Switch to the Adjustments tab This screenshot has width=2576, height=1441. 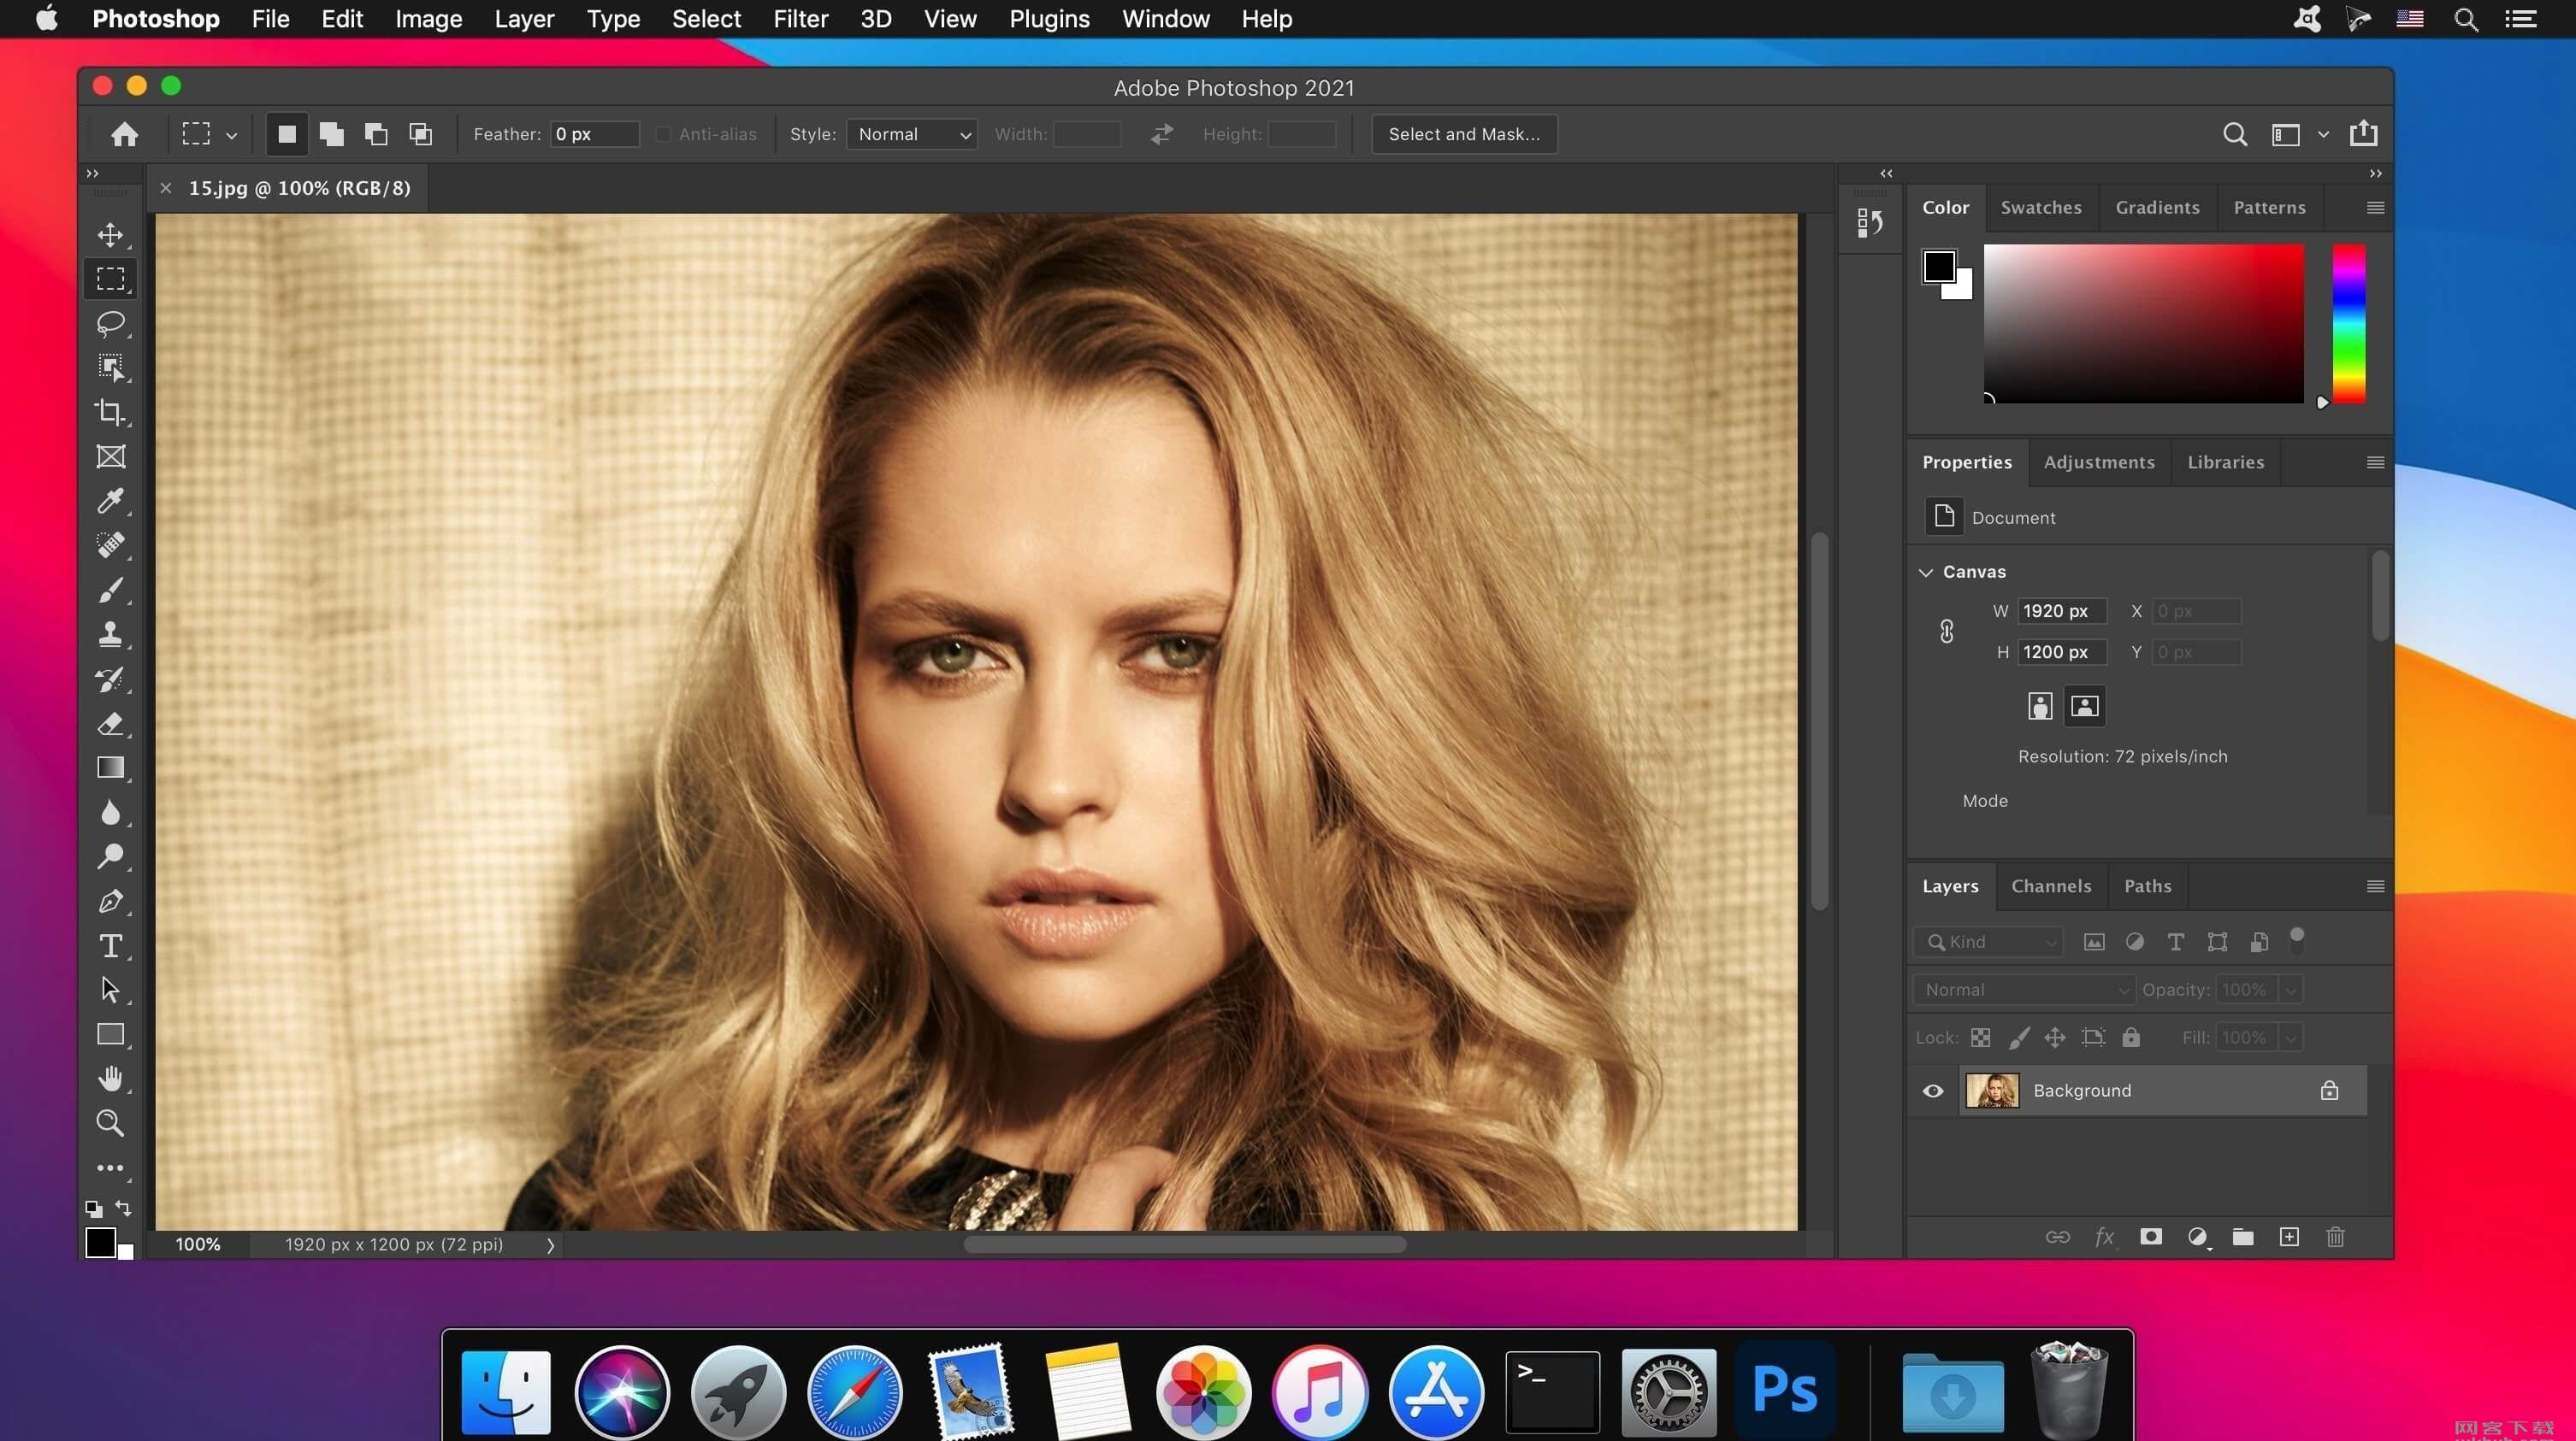click(x=2098, y=462)
